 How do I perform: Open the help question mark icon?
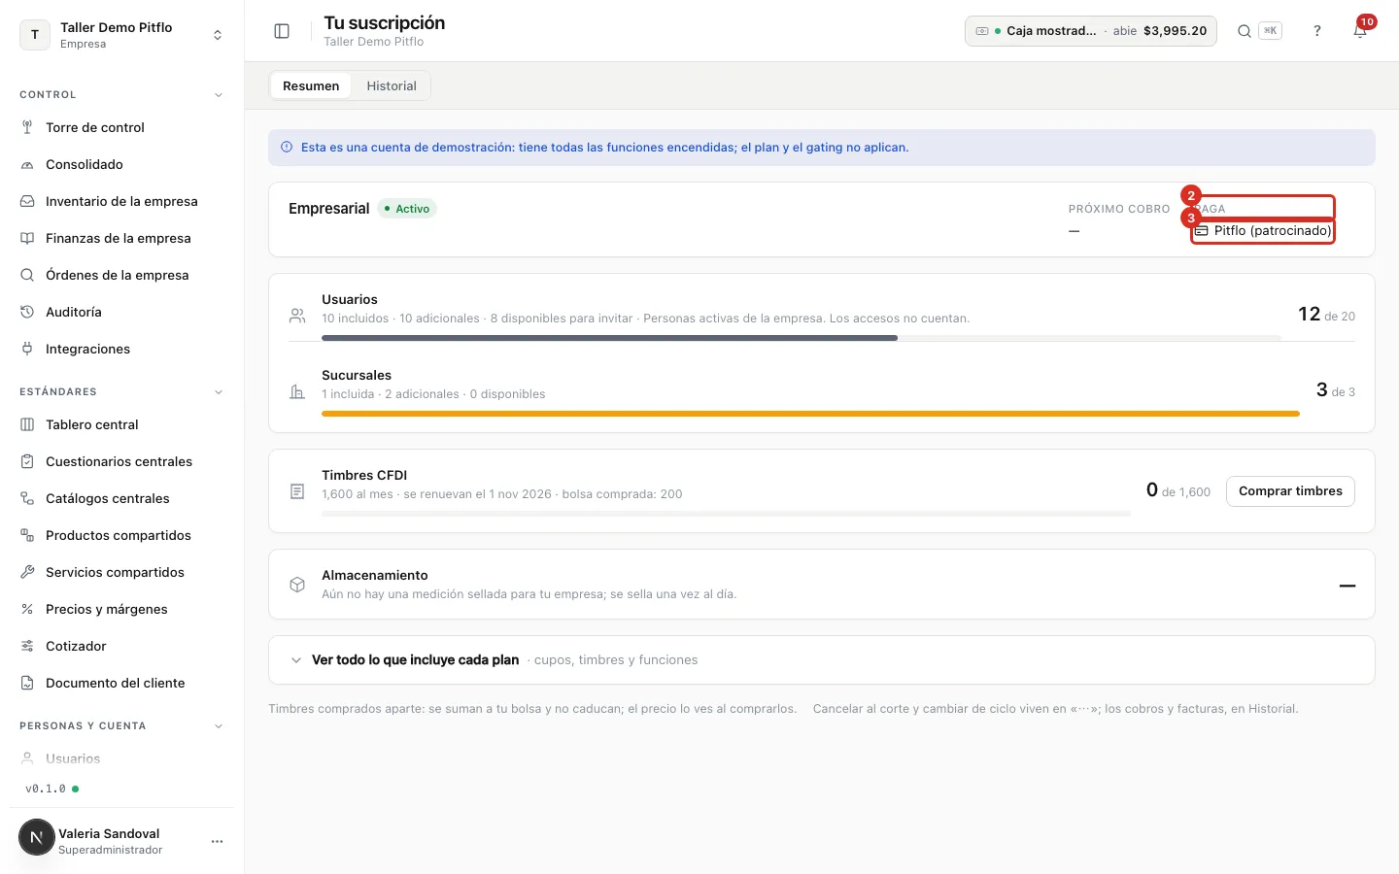click(x=1317, y=31)
